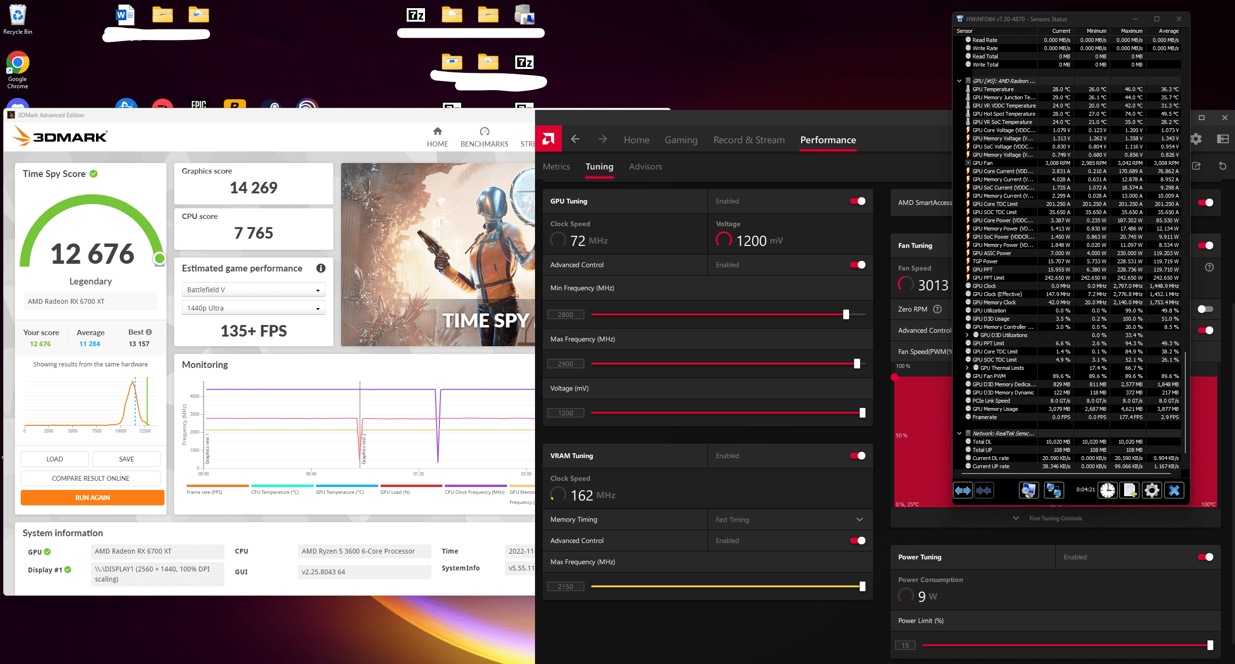Click the 3DMark Home house icon
Viewport: 1235px width, 664px height.
coord(438,131)
